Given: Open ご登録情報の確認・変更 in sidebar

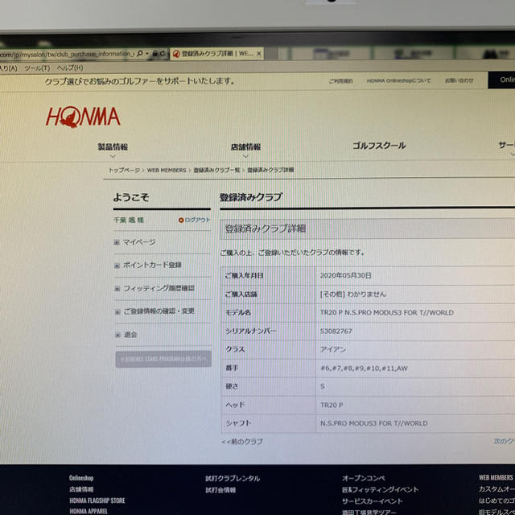Looking at the screenshot, I should pos(159,311).
